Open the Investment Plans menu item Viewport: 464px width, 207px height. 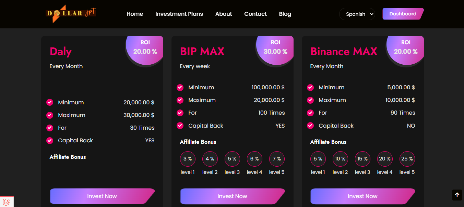(x=179, y=14)
